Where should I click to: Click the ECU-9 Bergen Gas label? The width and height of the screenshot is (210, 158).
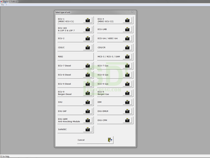(x=103, y=93)
